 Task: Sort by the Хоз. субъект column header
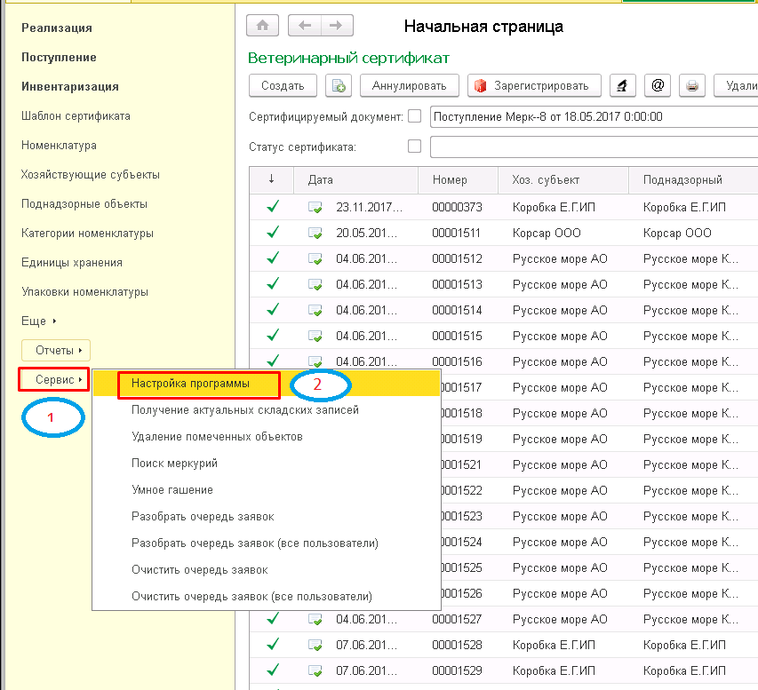click(563, 179)
